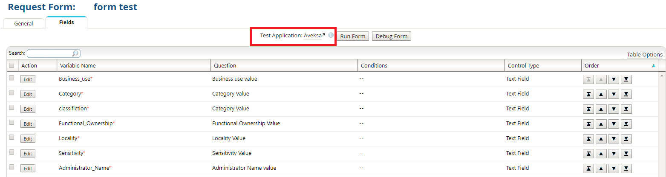The image size is (666, 177).
Task: Move Category row to top
Action: coord(588,94)
